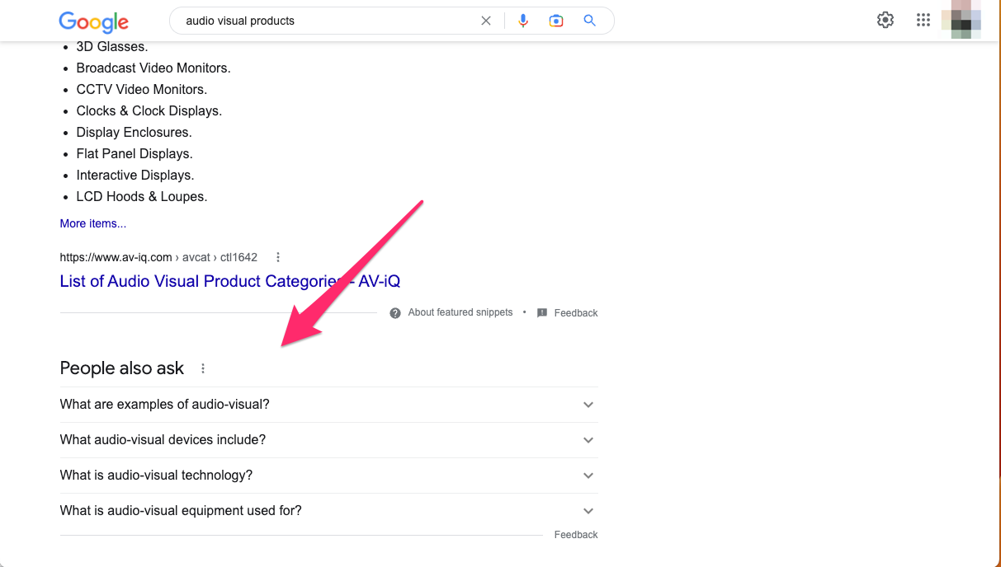Click Broadcast Video Monitors list item

[153, 68]
